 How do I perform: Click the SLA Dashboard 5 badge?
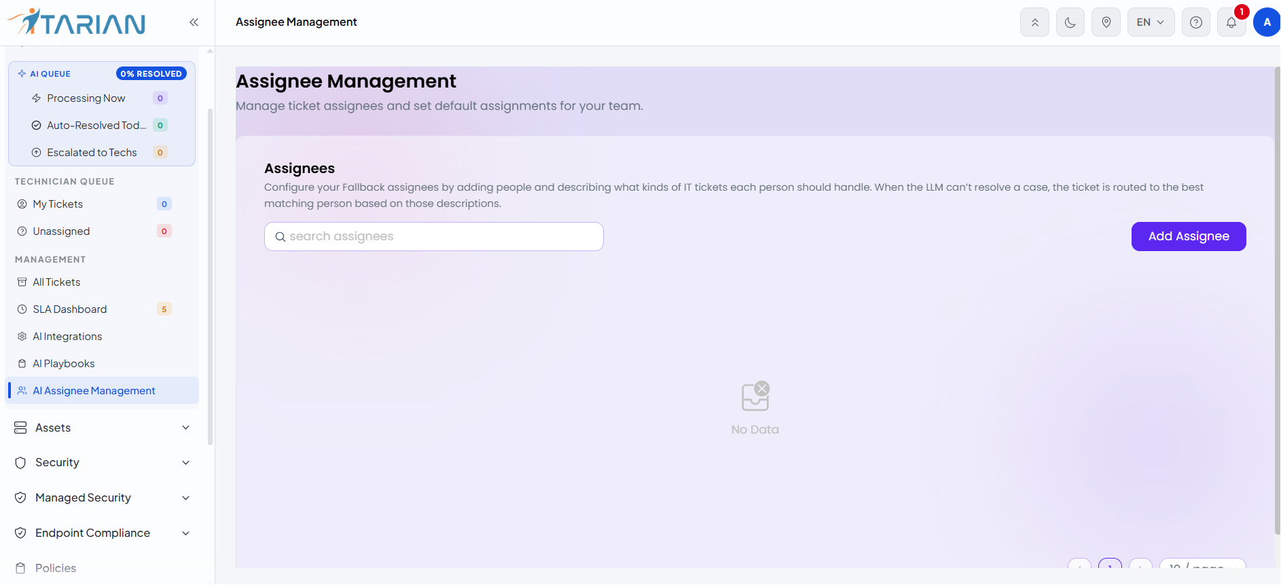pos(164,309)
